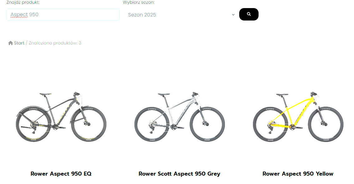Click the saddle of the yellow bike
Viewport: 354px width, 184px height.
click(282, 95)
